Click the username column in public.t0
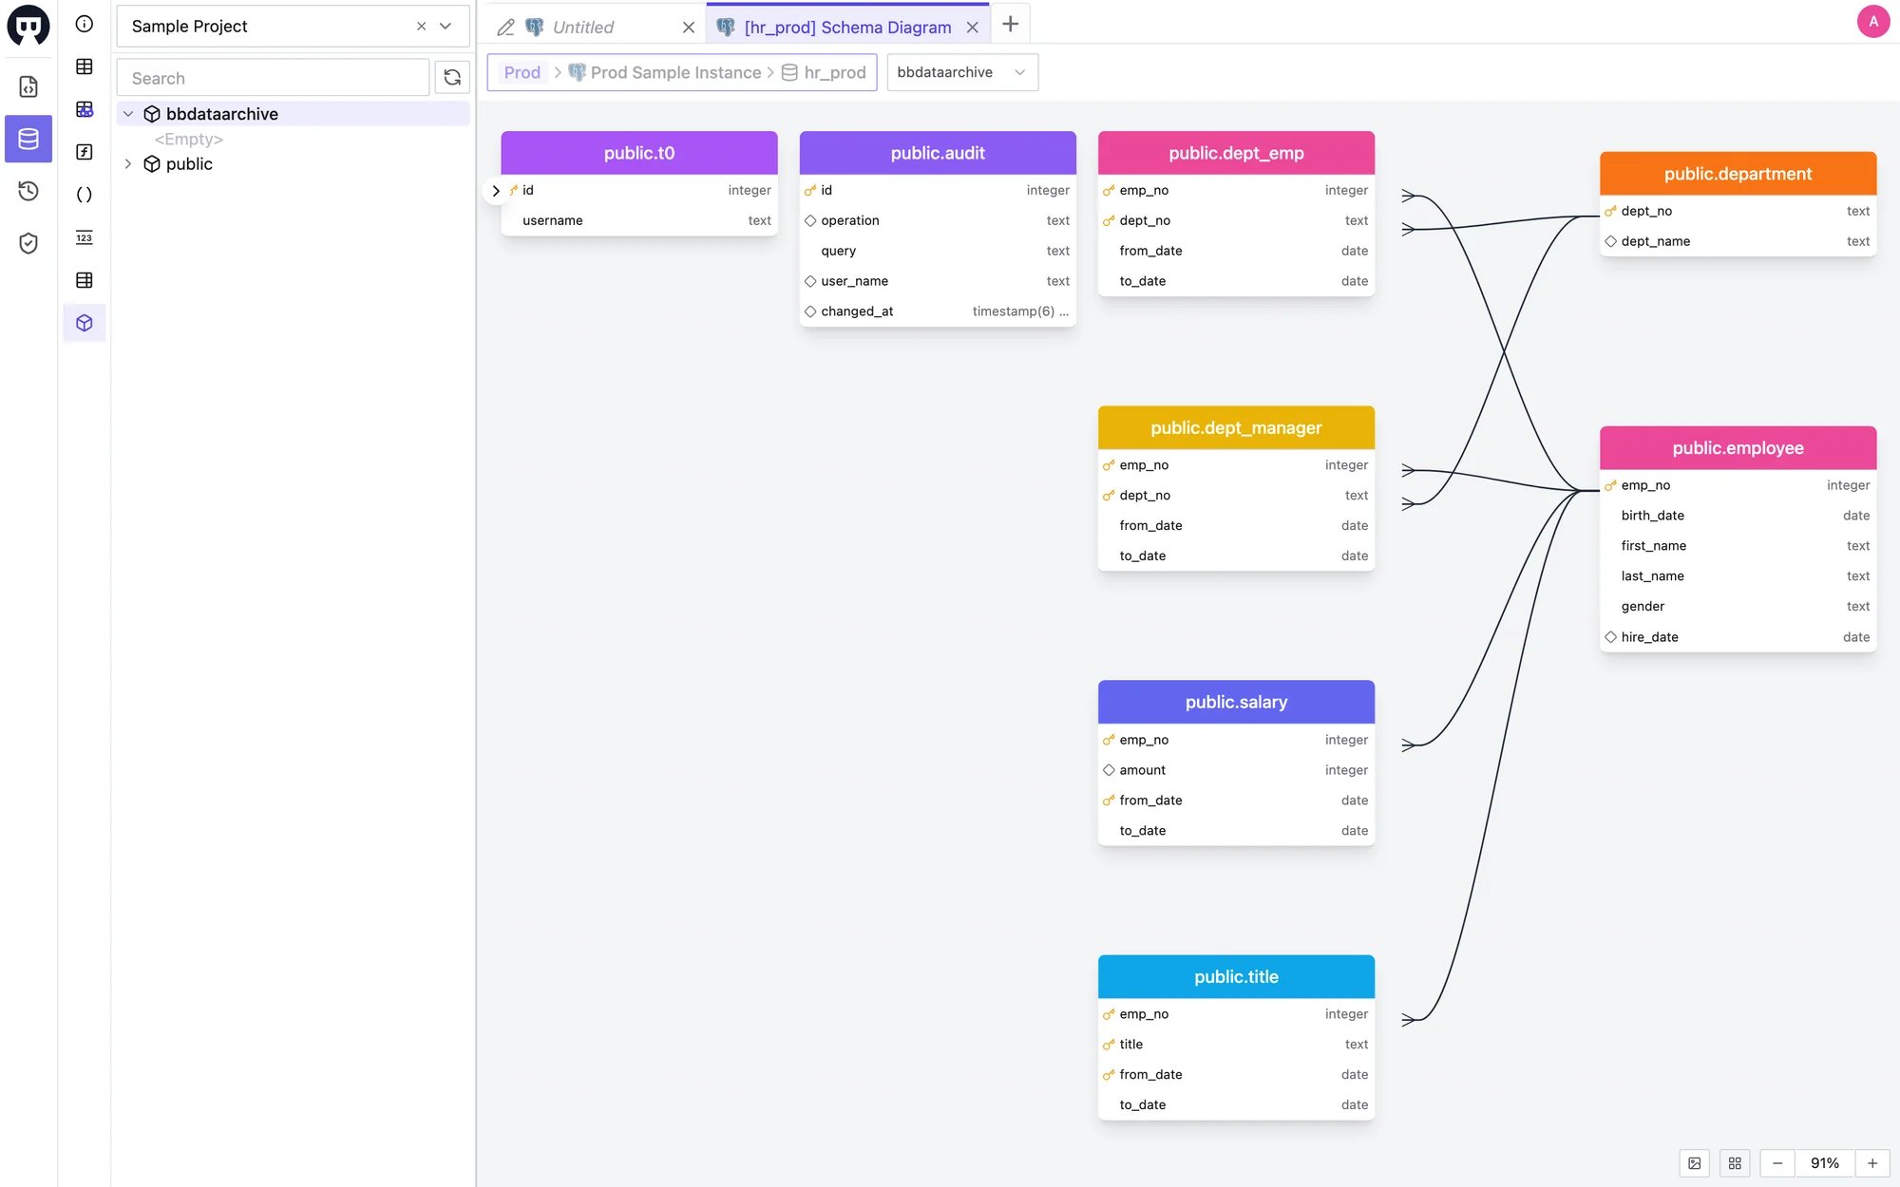Viewport: 1900px width, 1187px height. (639, 220)
